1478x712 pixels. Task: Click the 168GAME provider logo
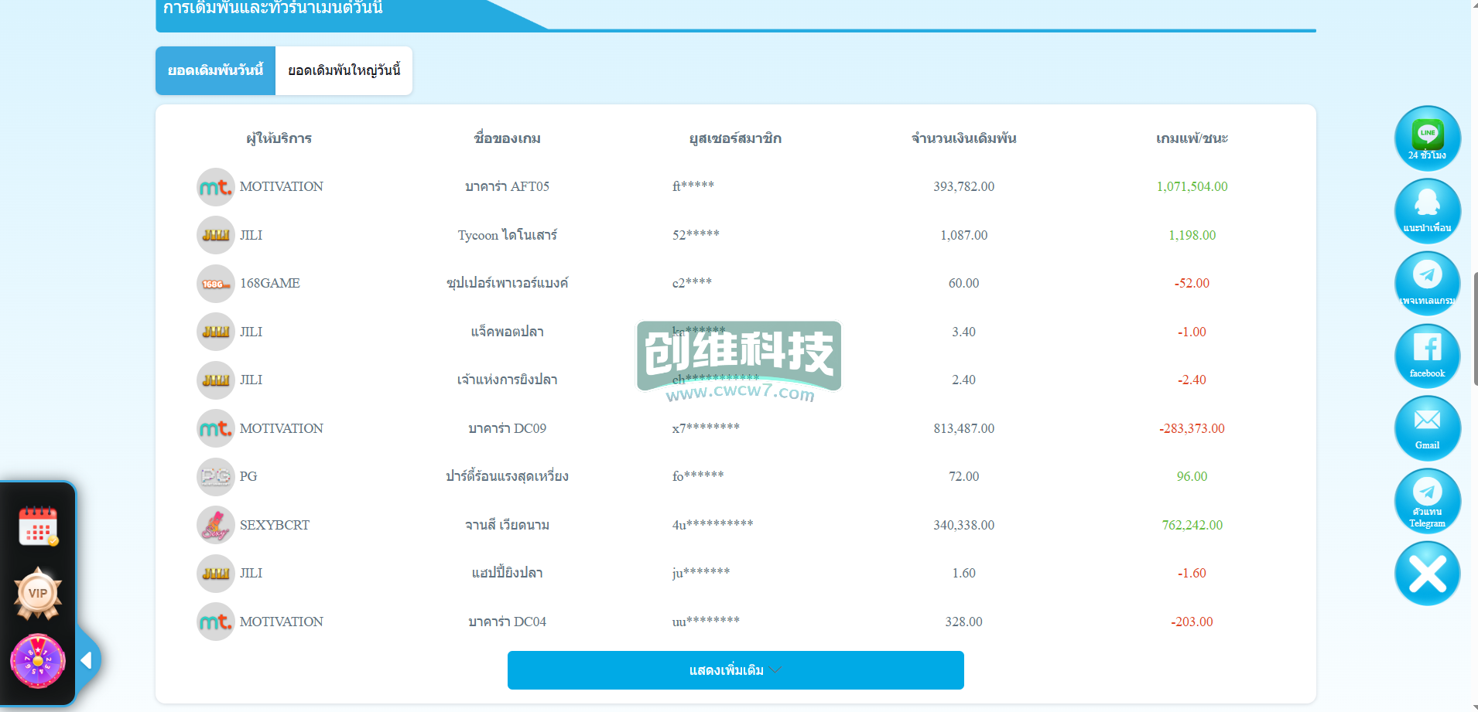click(x=215, y=284)
